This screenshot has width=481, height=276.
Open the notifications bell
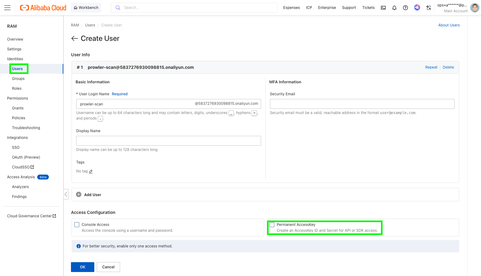pos(394,7)
